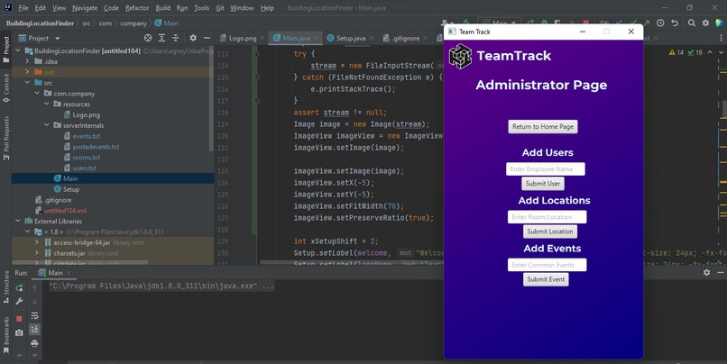Hide the Run panel with minus icon

720,273
